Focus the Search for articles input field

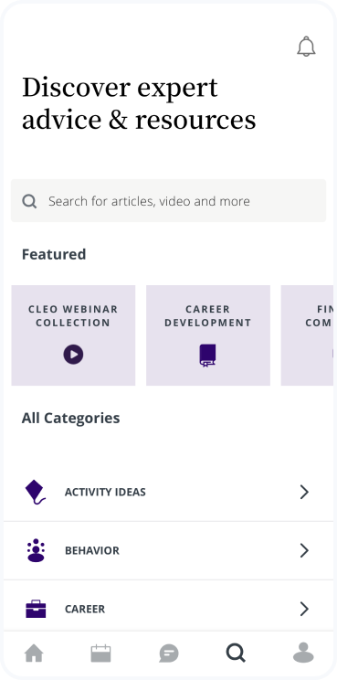pos(168,201)
